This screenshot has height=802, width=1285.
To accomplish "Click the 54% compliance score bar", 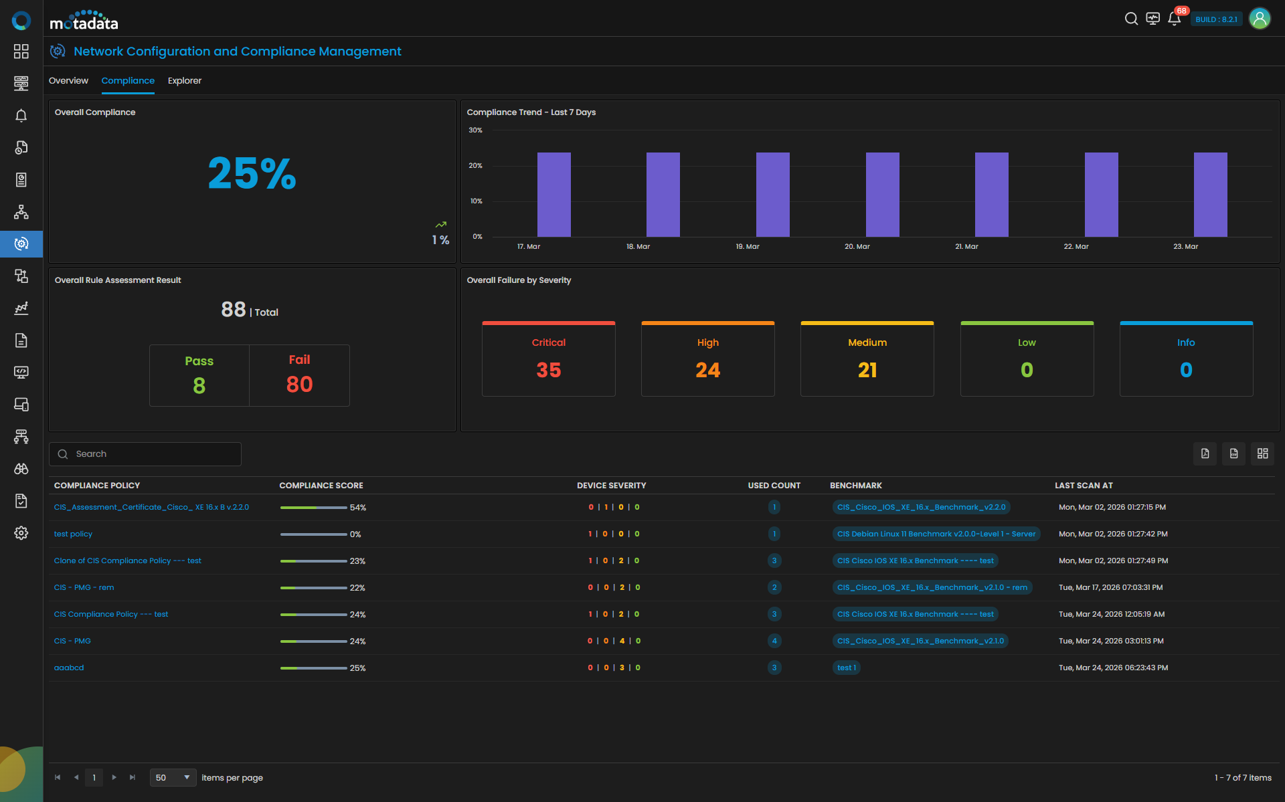I will 313,508.
